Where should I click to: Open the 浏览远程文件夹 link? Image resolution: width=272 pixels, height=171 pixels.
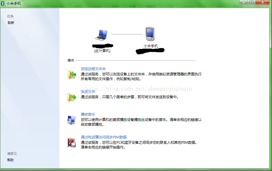point(93,69)
